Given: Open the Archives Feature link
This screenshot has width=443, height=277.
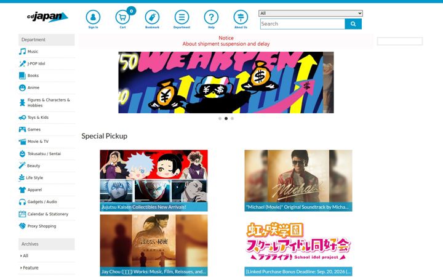Looking at the screenshot, I should click(x=30, y=268).
